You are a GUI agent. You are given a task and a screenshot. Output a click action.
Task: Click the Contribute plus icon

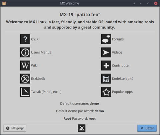(x=106, y=66)
